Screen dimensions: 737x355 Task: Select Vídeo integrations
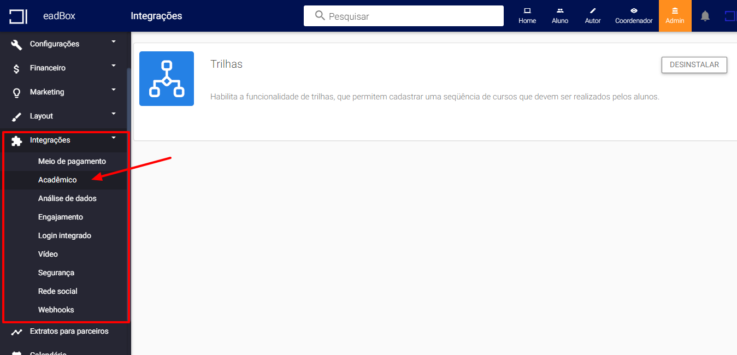click(48, 254)
